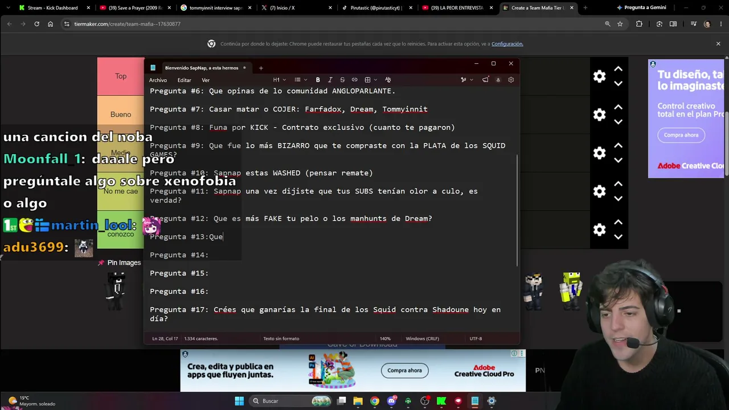This screenshot has height=410, width=729.
Task: Open the Windows Start menu
Action: [x=239, y=401]
